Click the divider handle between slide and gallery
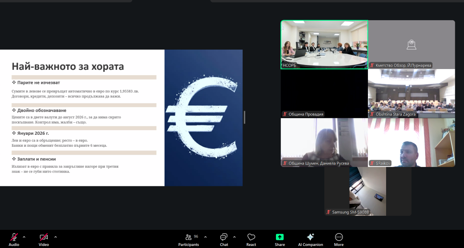 [244, 117]
